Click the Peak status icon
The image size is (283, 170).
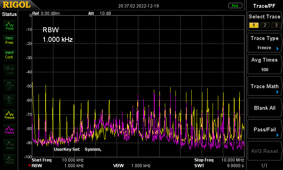tap(10, 26)
